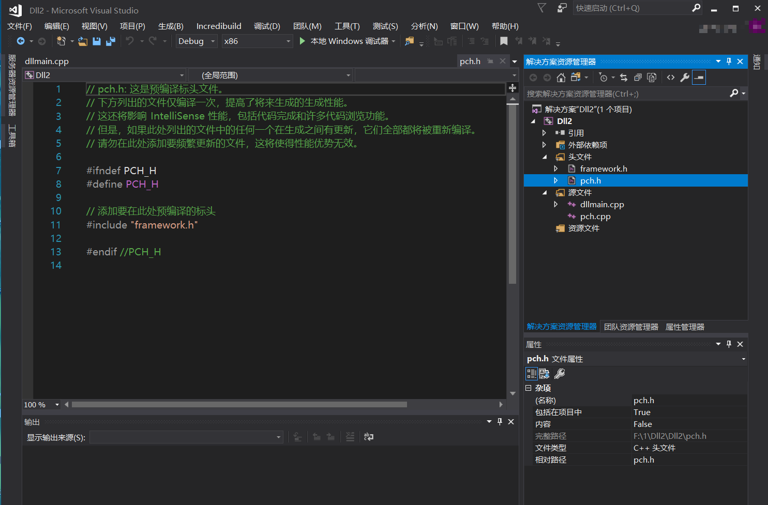Open the x86 platform dropdown
The width and height of the screenshot is (768, 505).
tap(257, 41)
